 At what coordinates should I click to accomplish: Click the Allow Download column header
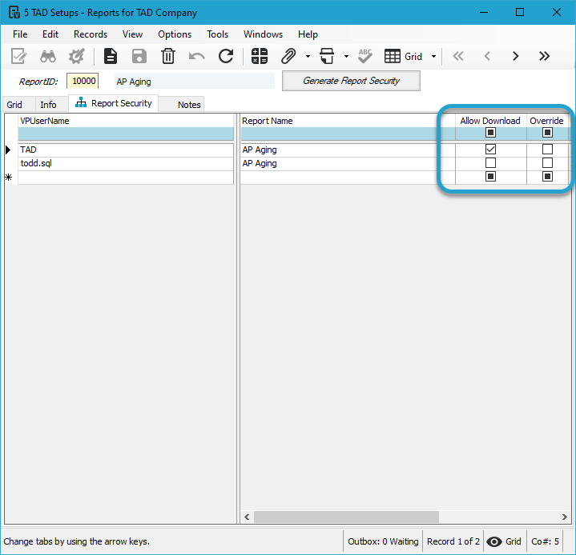click(490, 121)
